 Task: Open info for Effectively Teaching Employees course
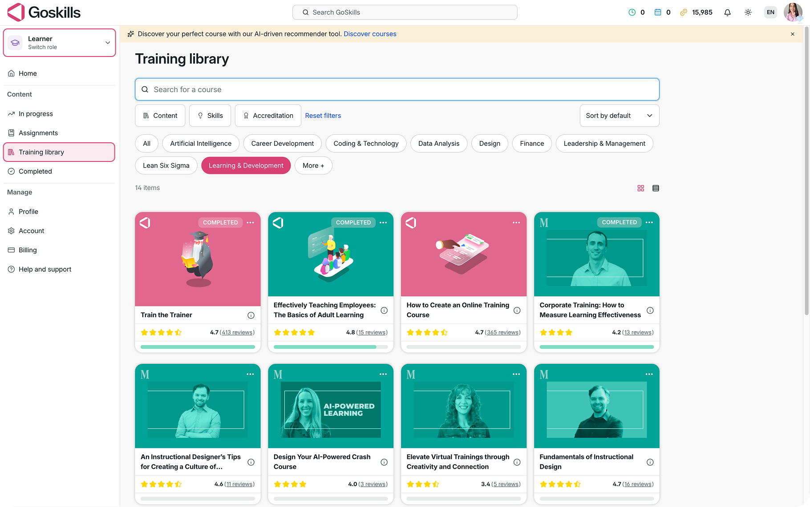[x=384, y=310]
